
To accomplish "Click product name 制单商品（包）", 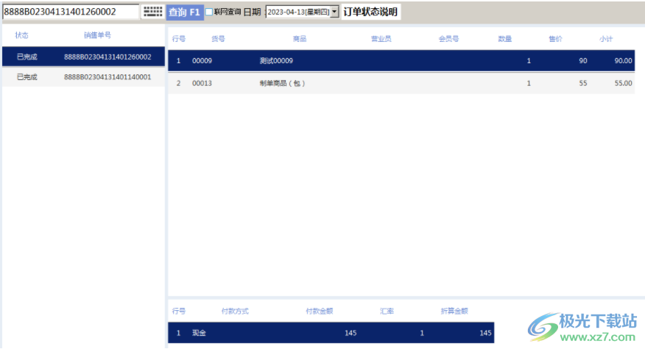I will point(282,83).
